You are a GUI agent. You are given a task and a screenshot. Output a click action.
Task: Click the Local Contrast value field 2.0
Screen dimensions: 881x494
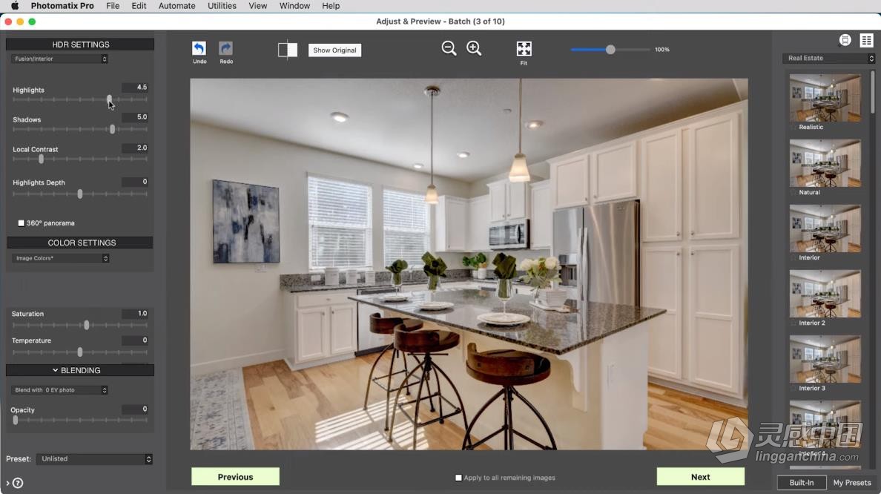135,148
